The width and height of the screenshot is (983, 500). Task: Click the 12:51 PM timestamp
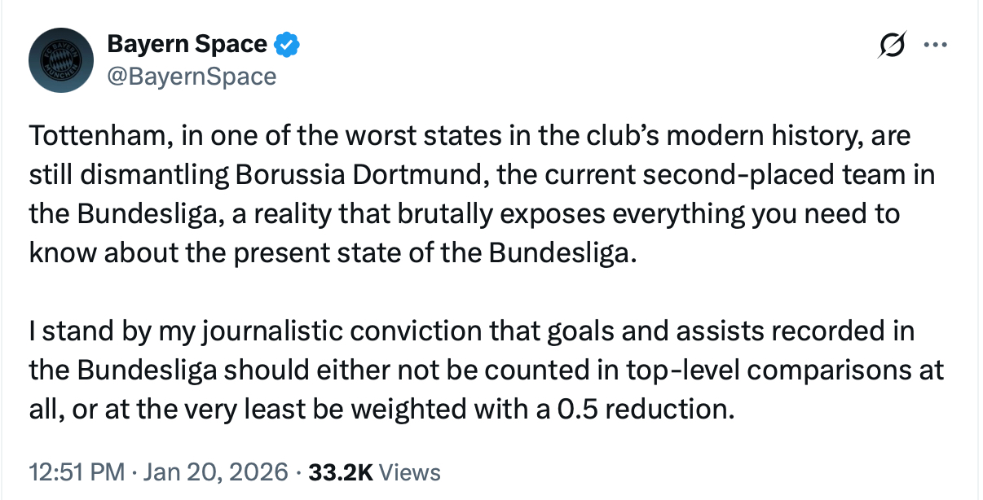(x=77, y=472)
